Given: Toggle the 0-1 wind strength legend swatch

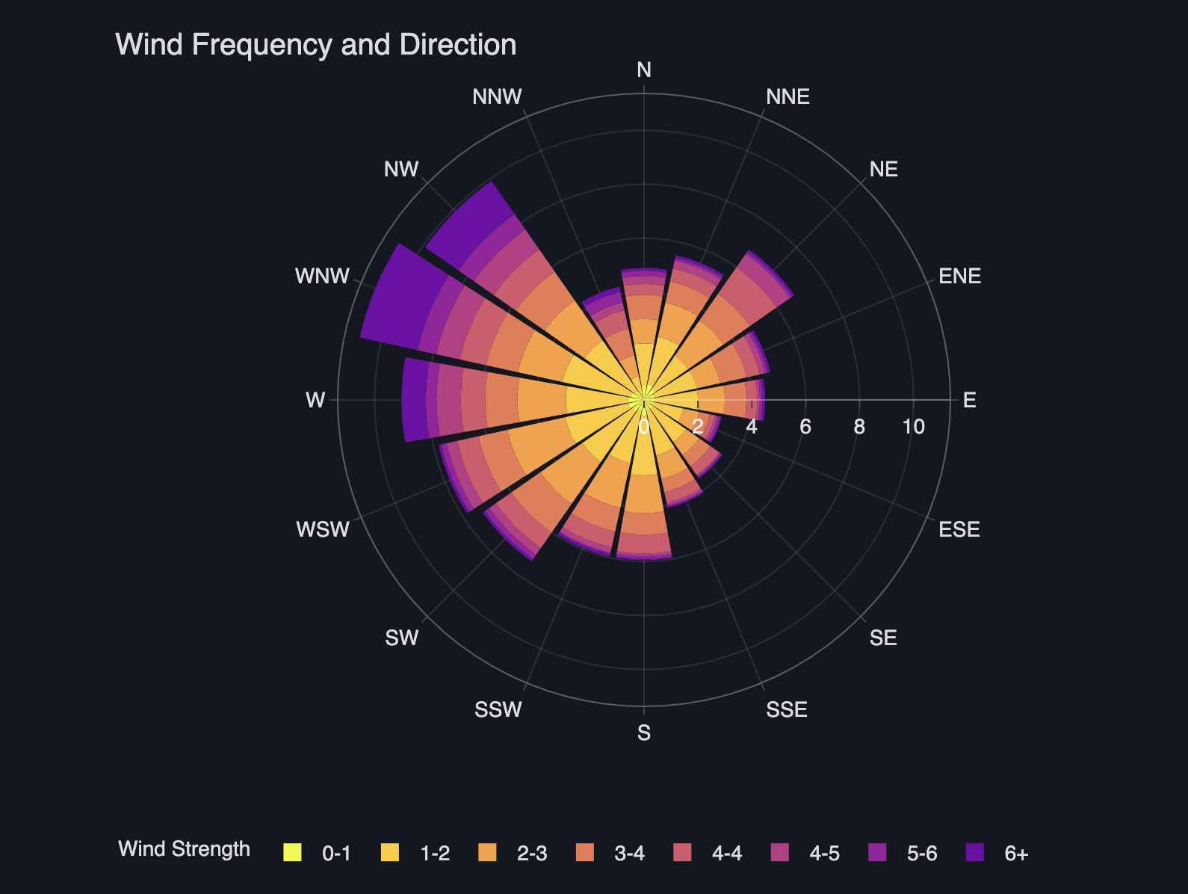Looking at the screenshot, I should (293, 853).
